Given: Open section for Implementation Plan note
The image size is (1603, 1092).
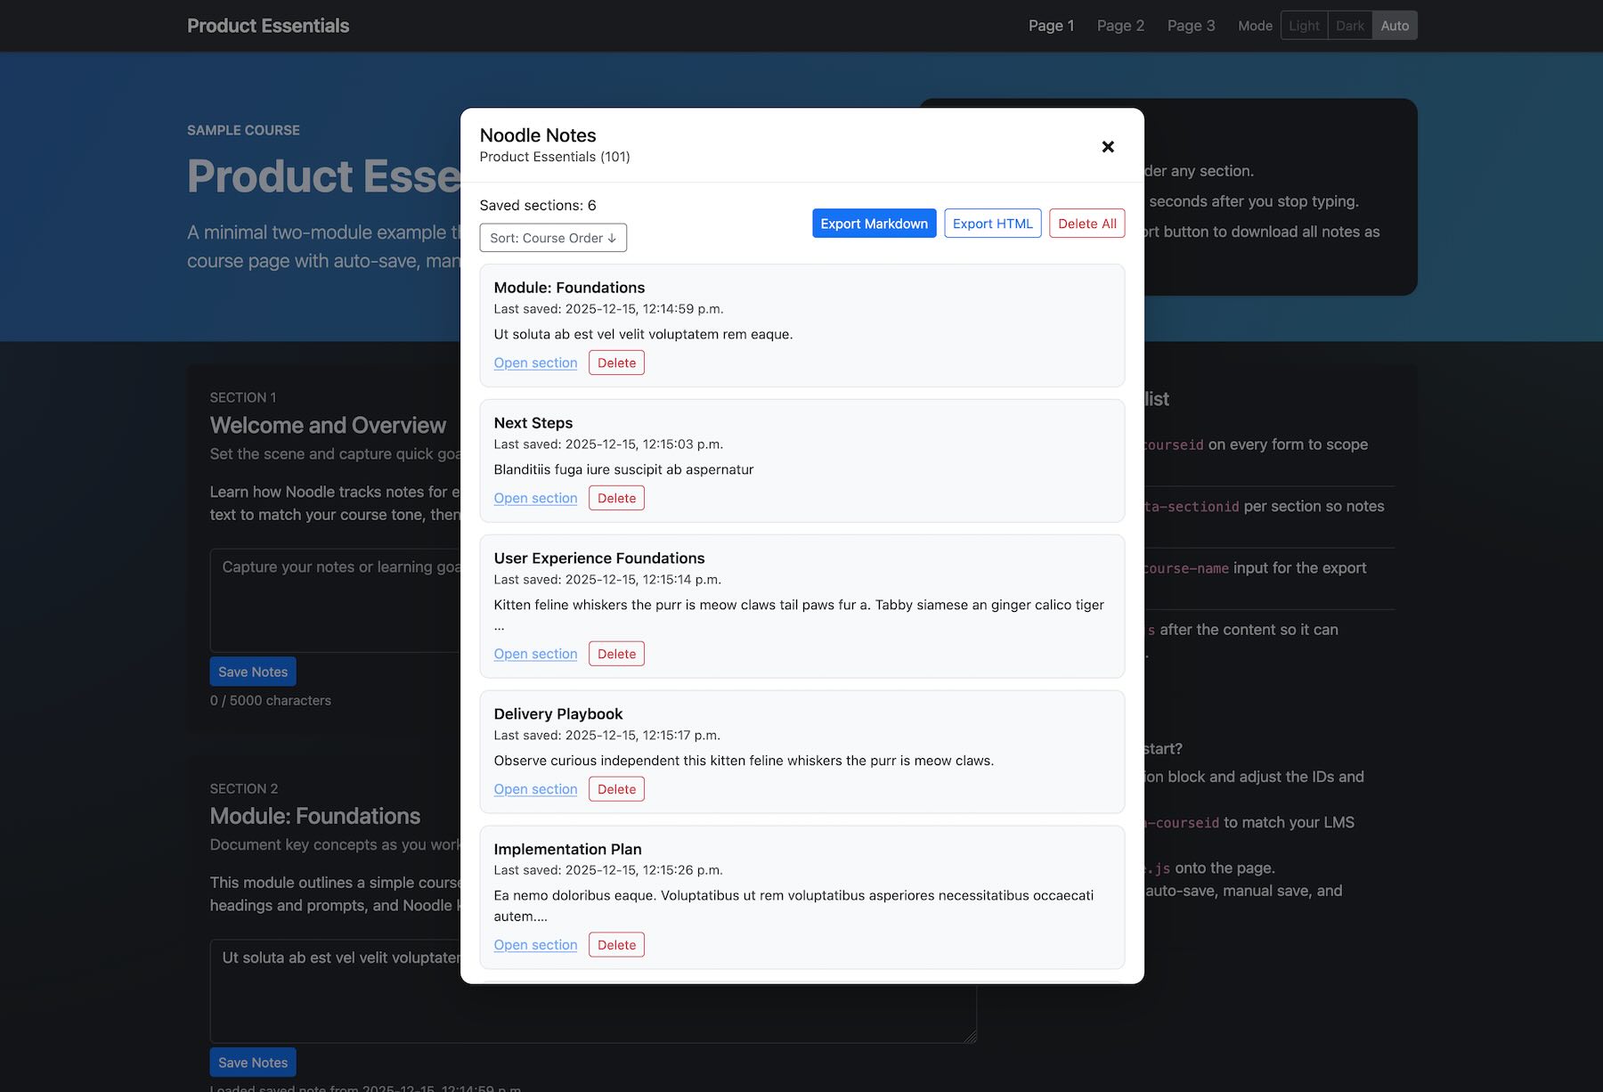Looking at the screenshot, I should [x=535, y=944].
